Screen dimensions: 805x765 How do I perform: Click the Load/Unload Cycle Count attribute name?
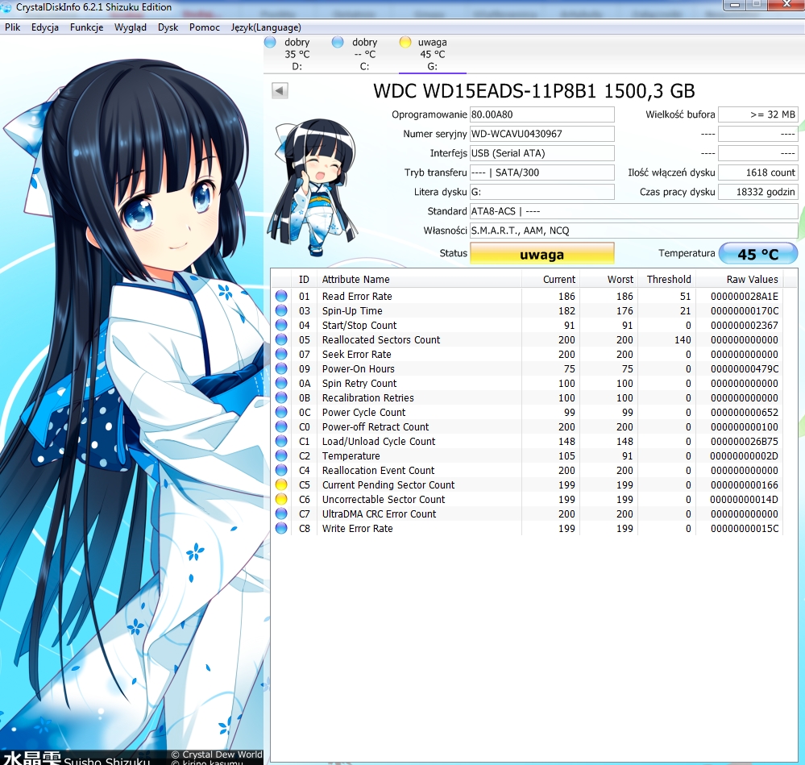379,441
